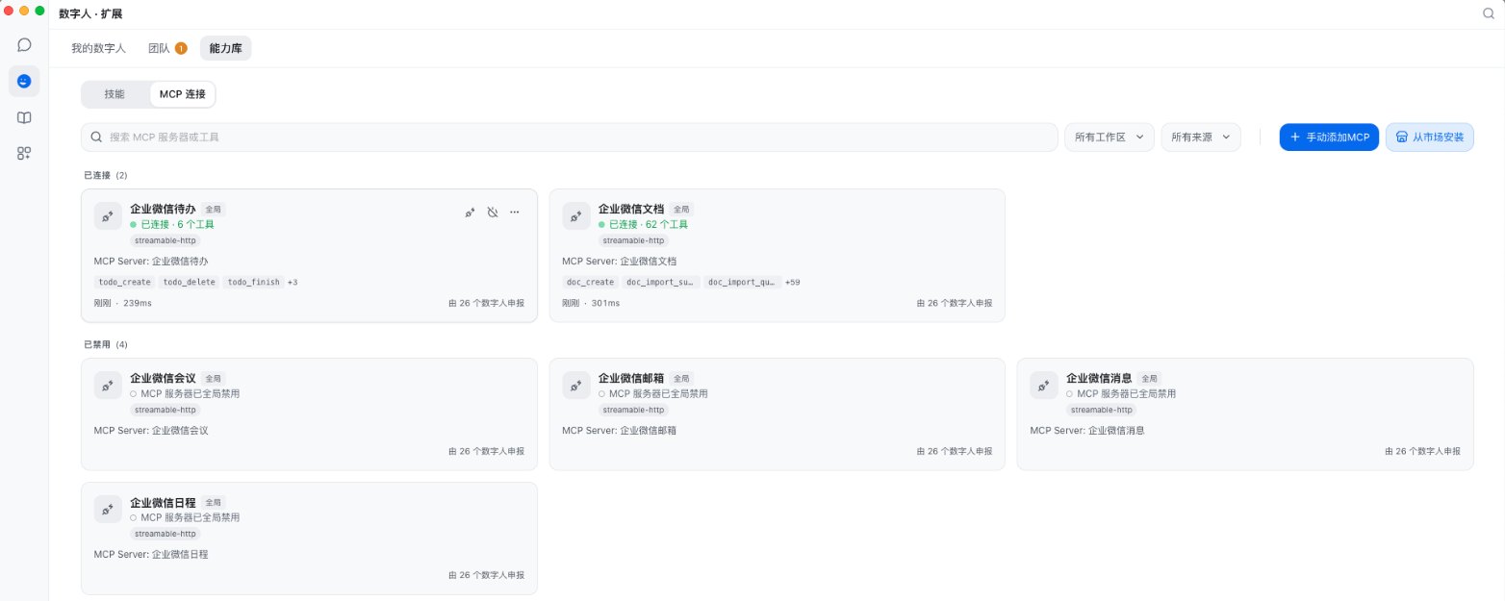Select the digital human face icon in the sidebar
Viewport: 1505px width, 601px height.
[24, 82]
